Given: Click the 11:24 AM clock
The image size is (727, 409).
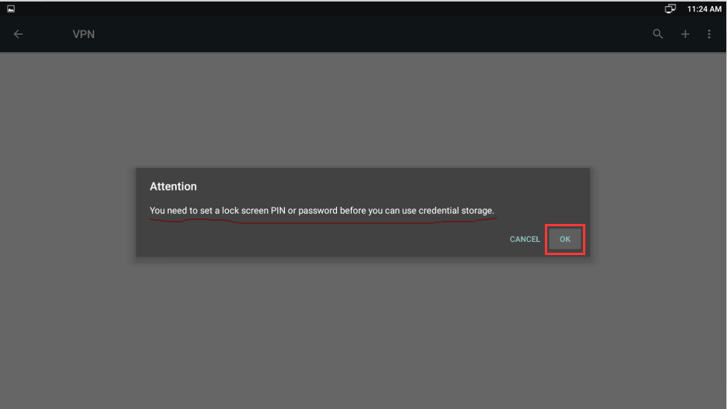Looking at the screenshot, I should coord(704,9).
